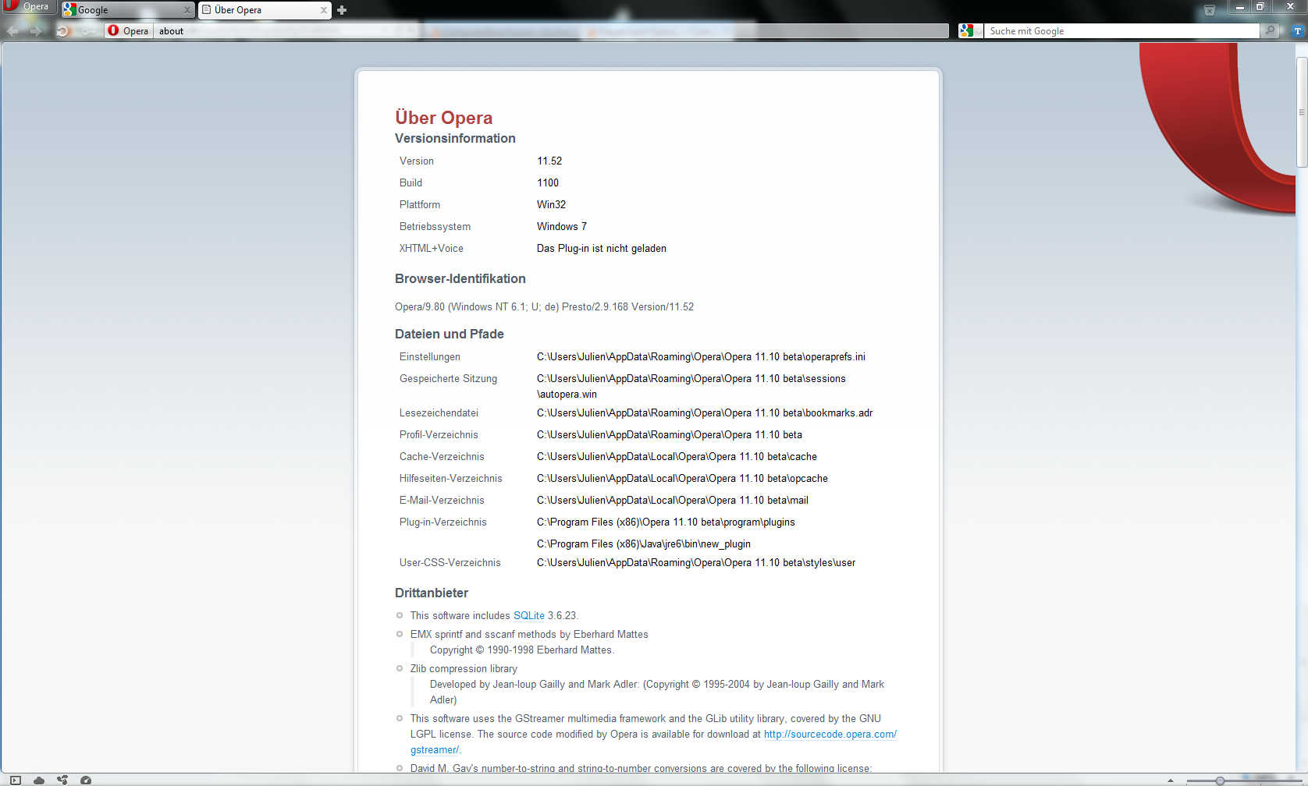Toggle the panels button in status bar

click(x=15, y=780)
